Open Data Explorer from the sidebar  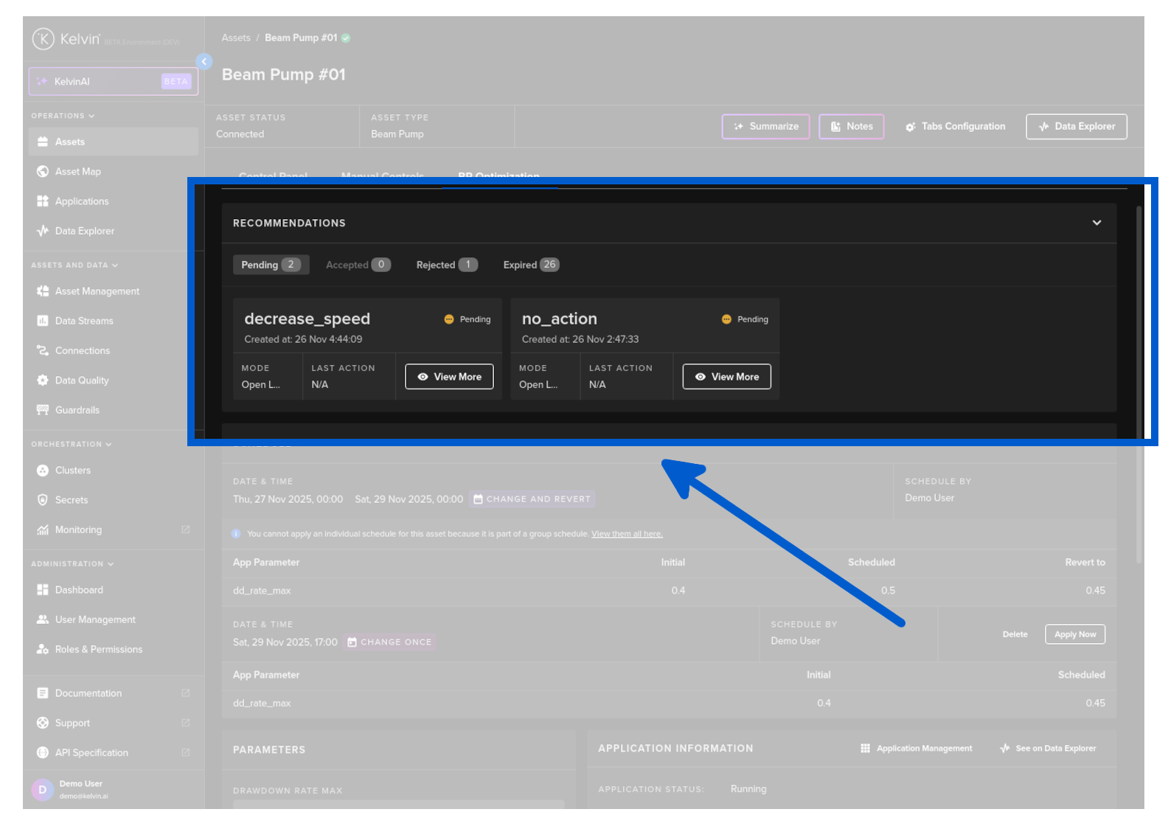pos(84,231)
